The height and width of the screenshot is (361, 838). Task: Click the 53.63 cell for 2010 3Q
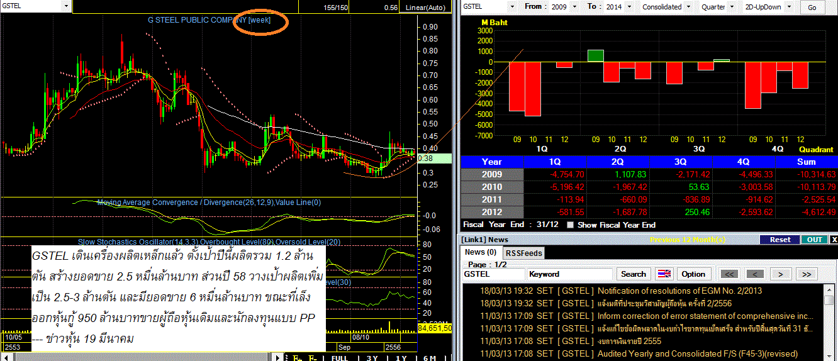[681, 187]
